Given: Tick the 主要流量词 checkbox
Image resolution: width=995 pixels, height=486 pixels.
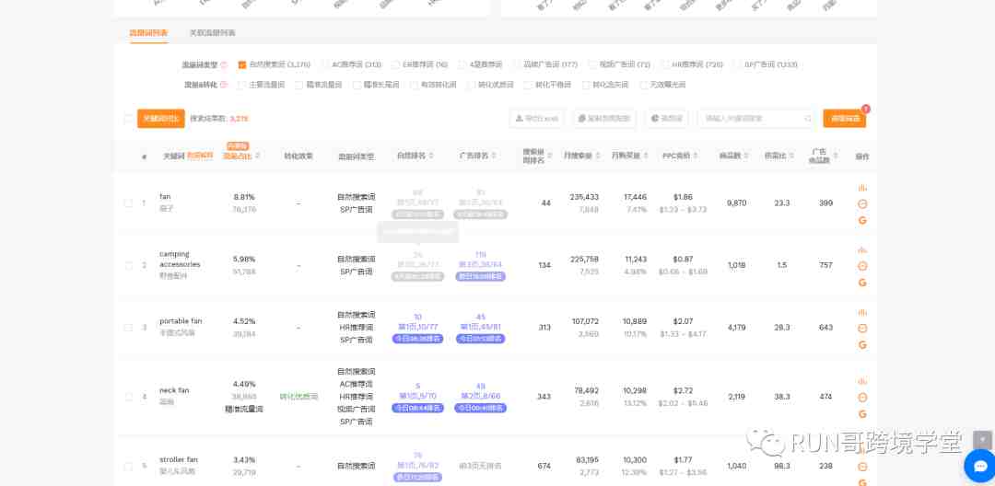Looking at the screenshot, I should 241,85.
